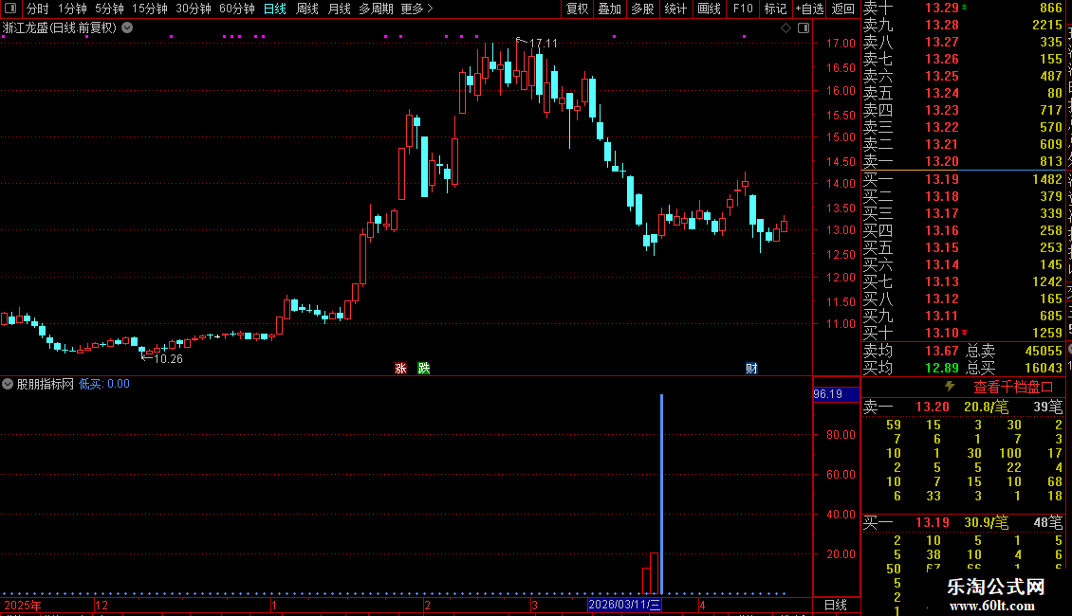Click the 2025年 year label on axis
Viewport: 1072px width, 616px height.
click(23, 605)
